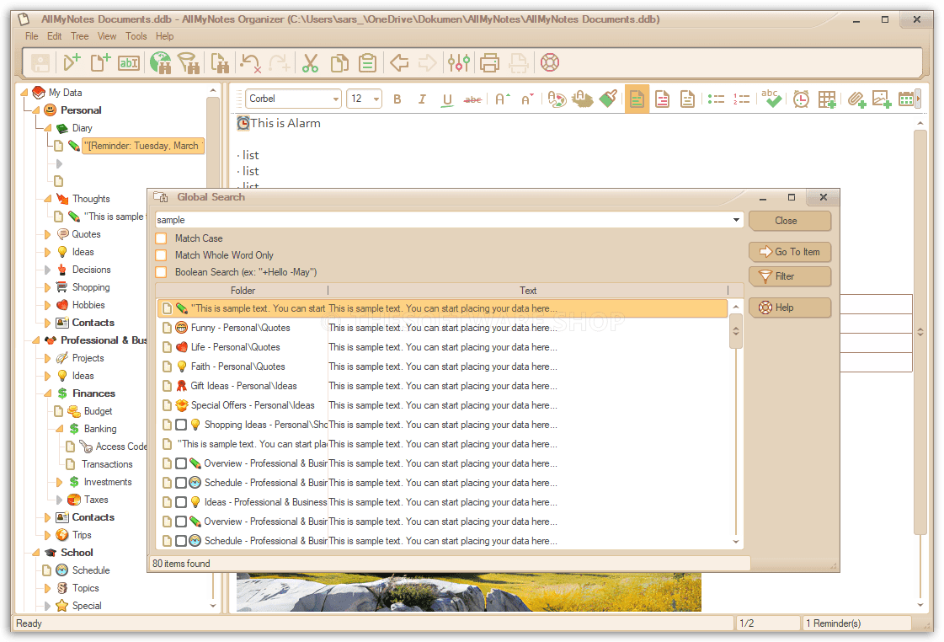Click the Go To Item button
This screenshot has width=944, height=642.
point(790,252)
